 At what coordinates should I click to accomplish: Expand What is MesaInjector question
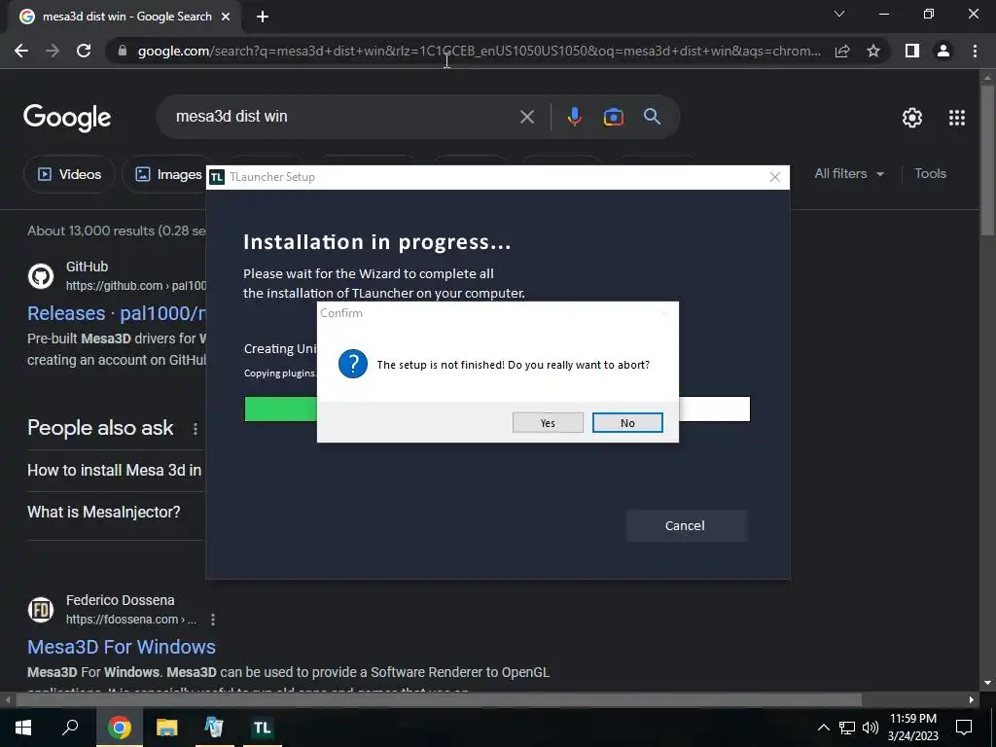pos(116,512)
